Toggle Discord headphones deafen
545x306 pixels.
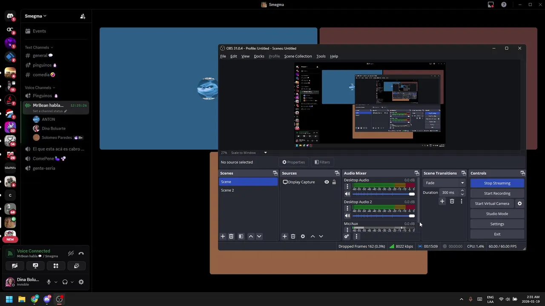(65, 282)
